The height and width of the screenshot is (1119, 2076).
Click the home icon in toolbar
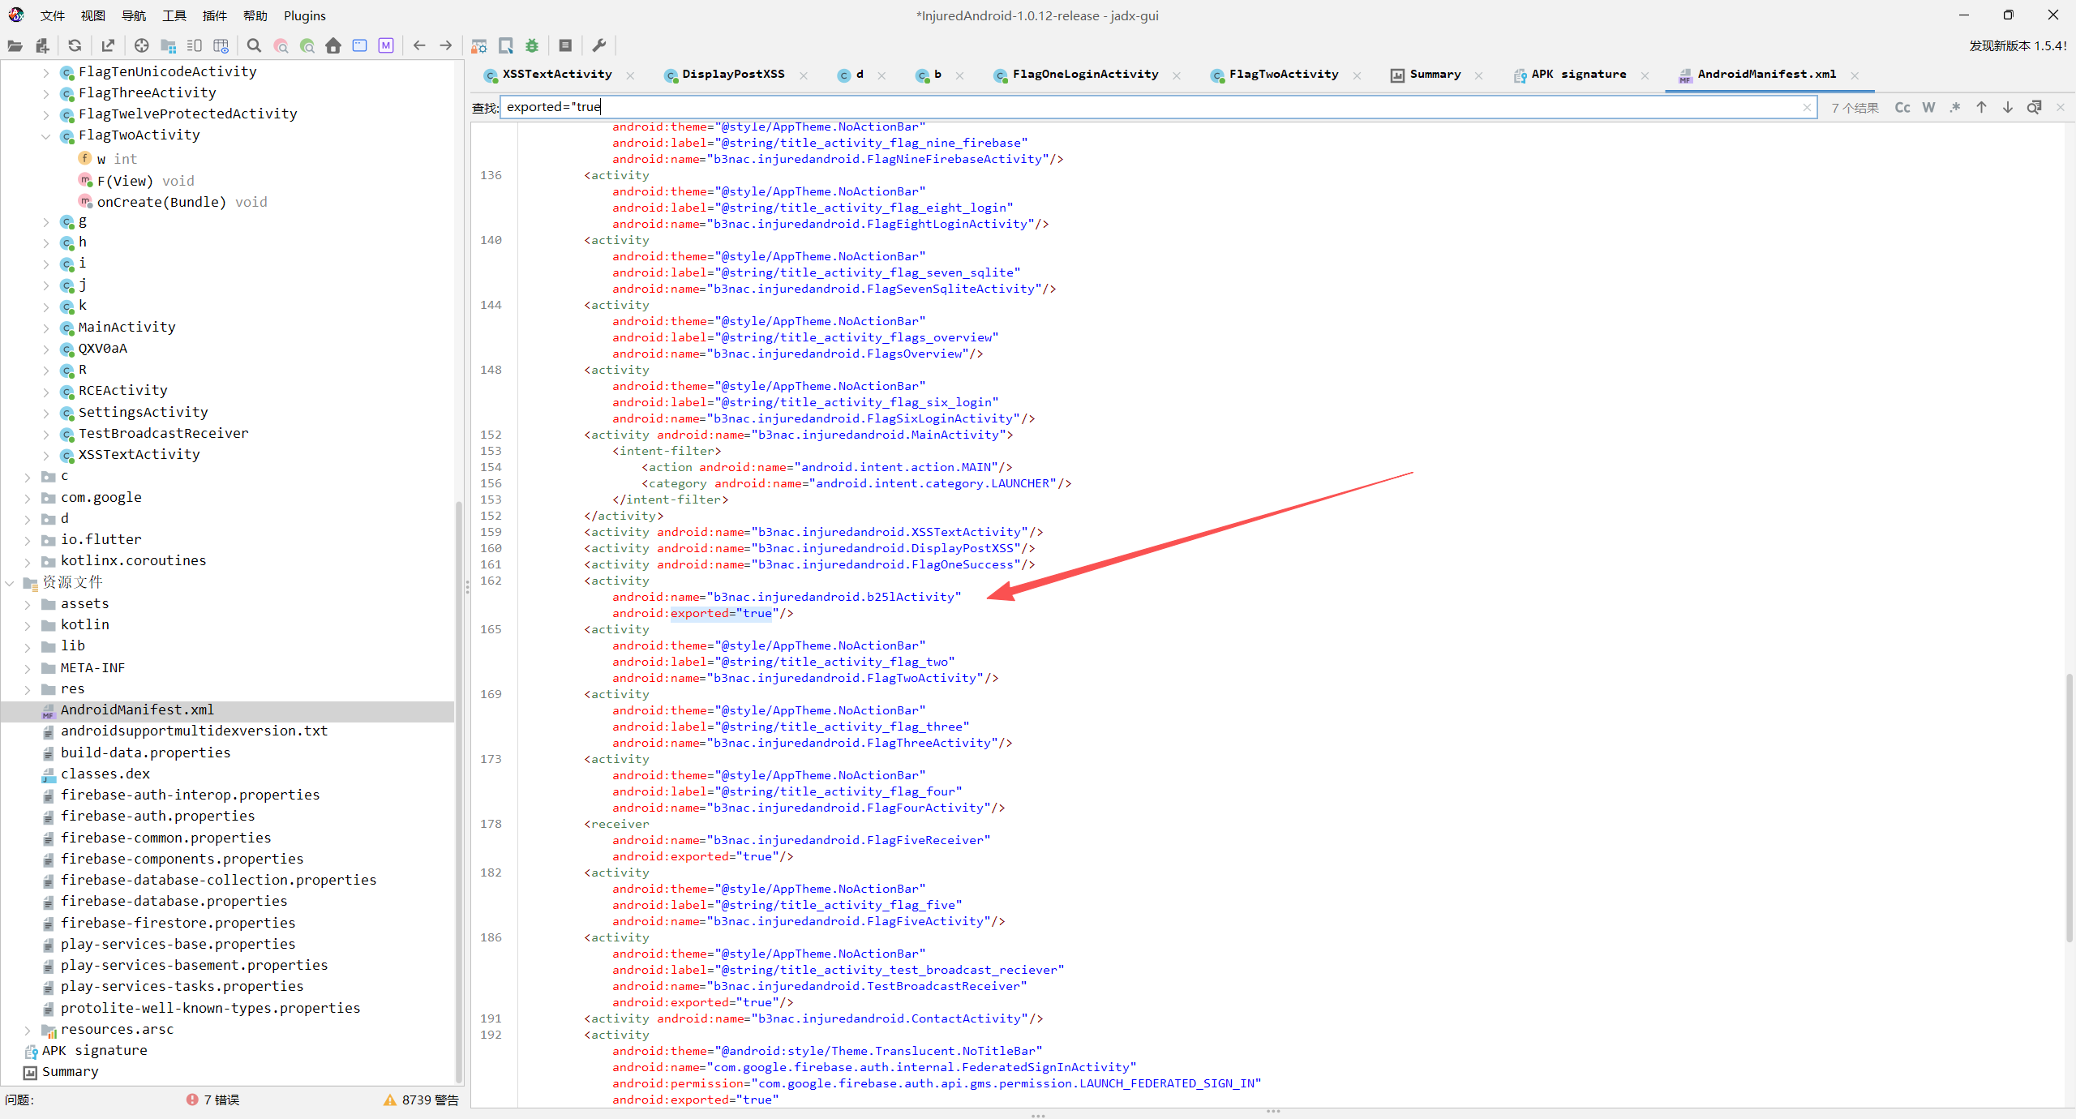coord(333,45)
